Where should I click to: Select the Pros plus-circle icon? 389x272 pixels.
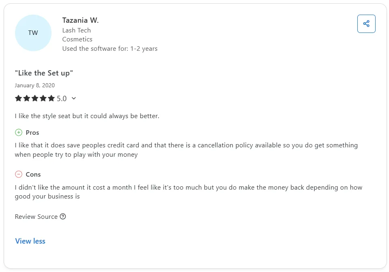(18, 132)
